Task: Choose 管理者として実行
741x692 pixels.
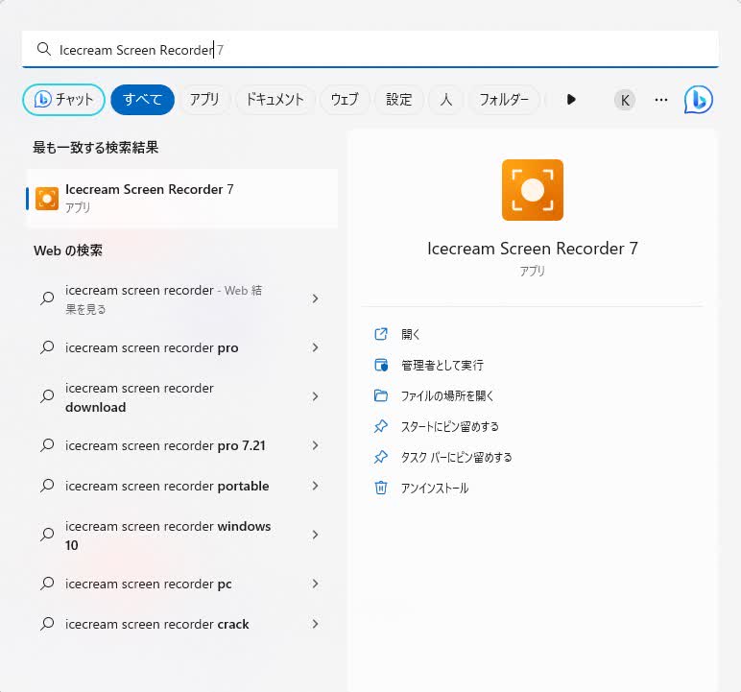Action: [x=442, y=365]
